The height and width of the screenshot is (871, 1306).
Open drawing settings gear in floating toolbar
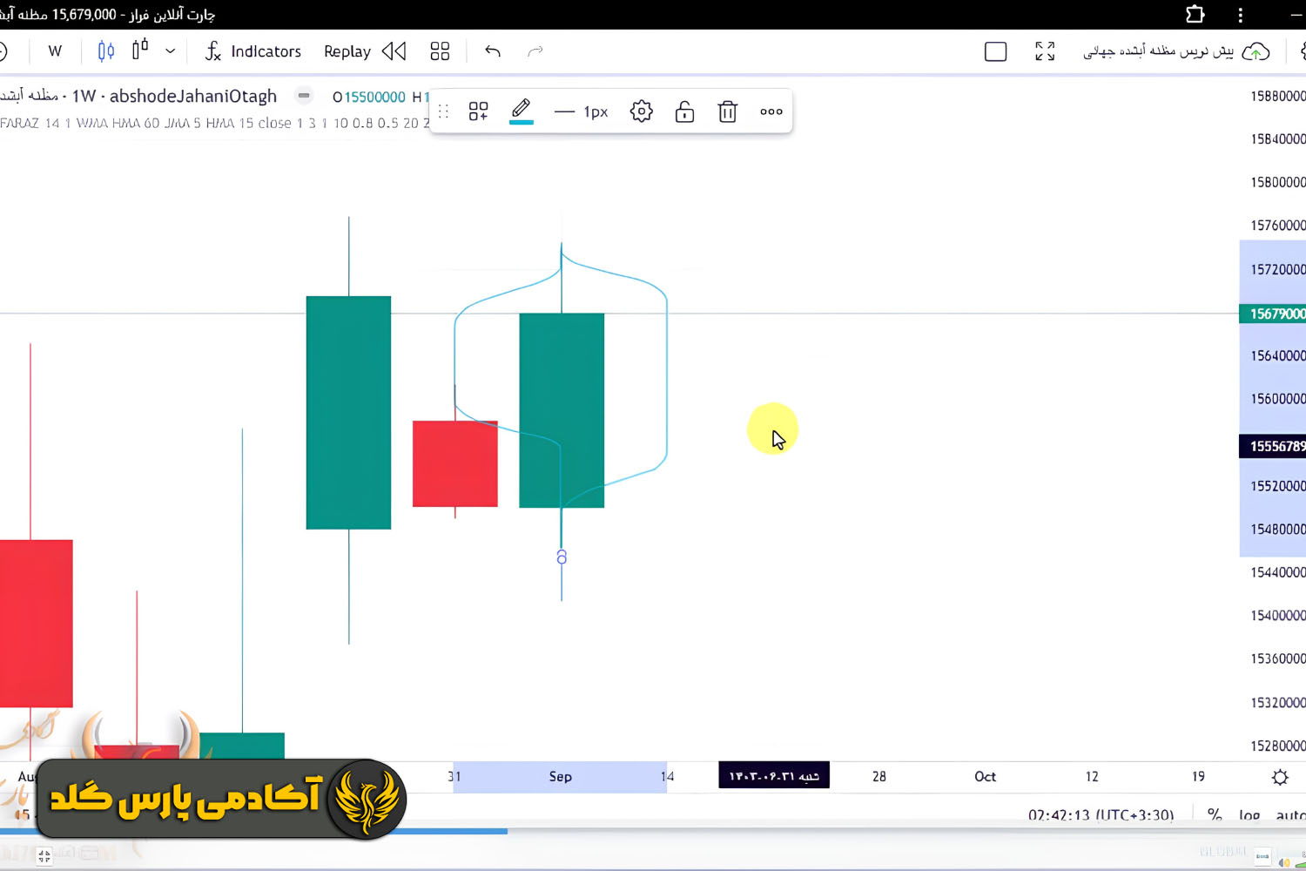[x=642, y=111]
